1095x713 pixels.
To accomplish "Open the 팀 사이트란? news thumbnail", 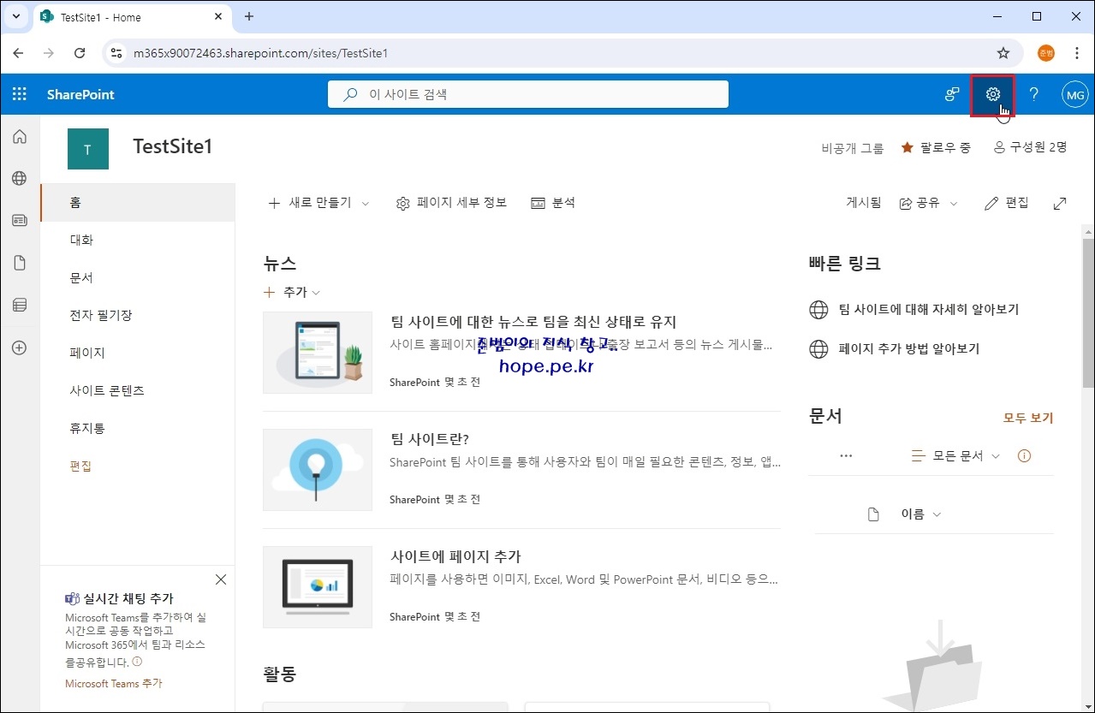I will 318,470.
